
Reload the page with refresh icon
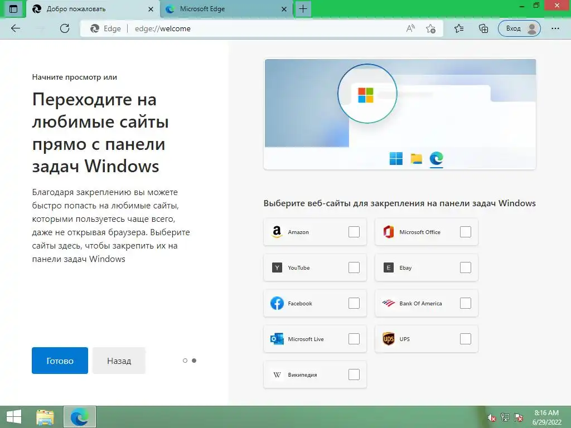(x=65, y=28)
